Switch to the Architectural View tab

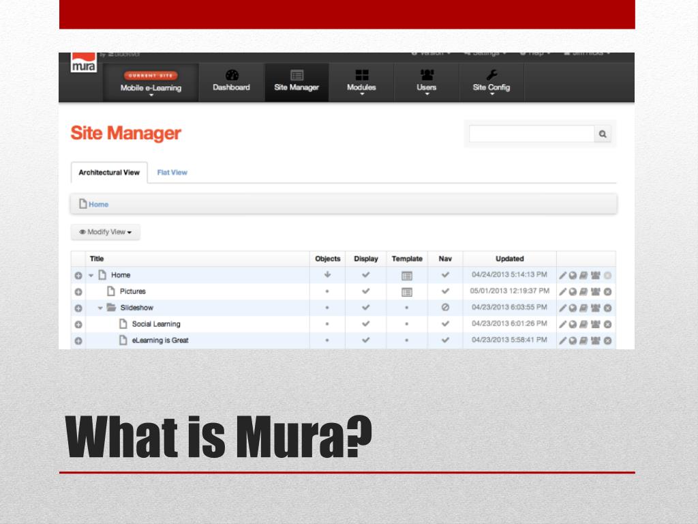109,173
